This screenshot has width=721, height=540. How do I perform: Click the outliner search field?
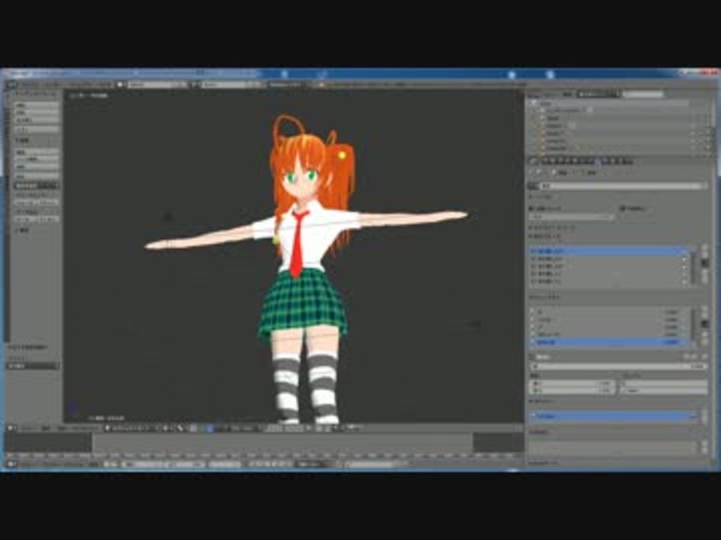click(643, 94)
